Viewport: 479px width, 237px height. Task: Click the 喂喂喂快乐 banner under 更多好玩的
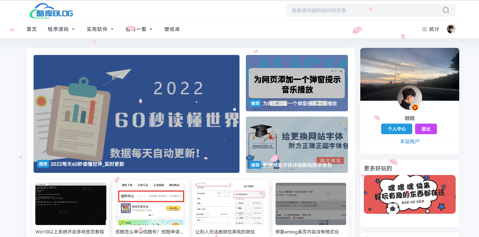point(409,194)
